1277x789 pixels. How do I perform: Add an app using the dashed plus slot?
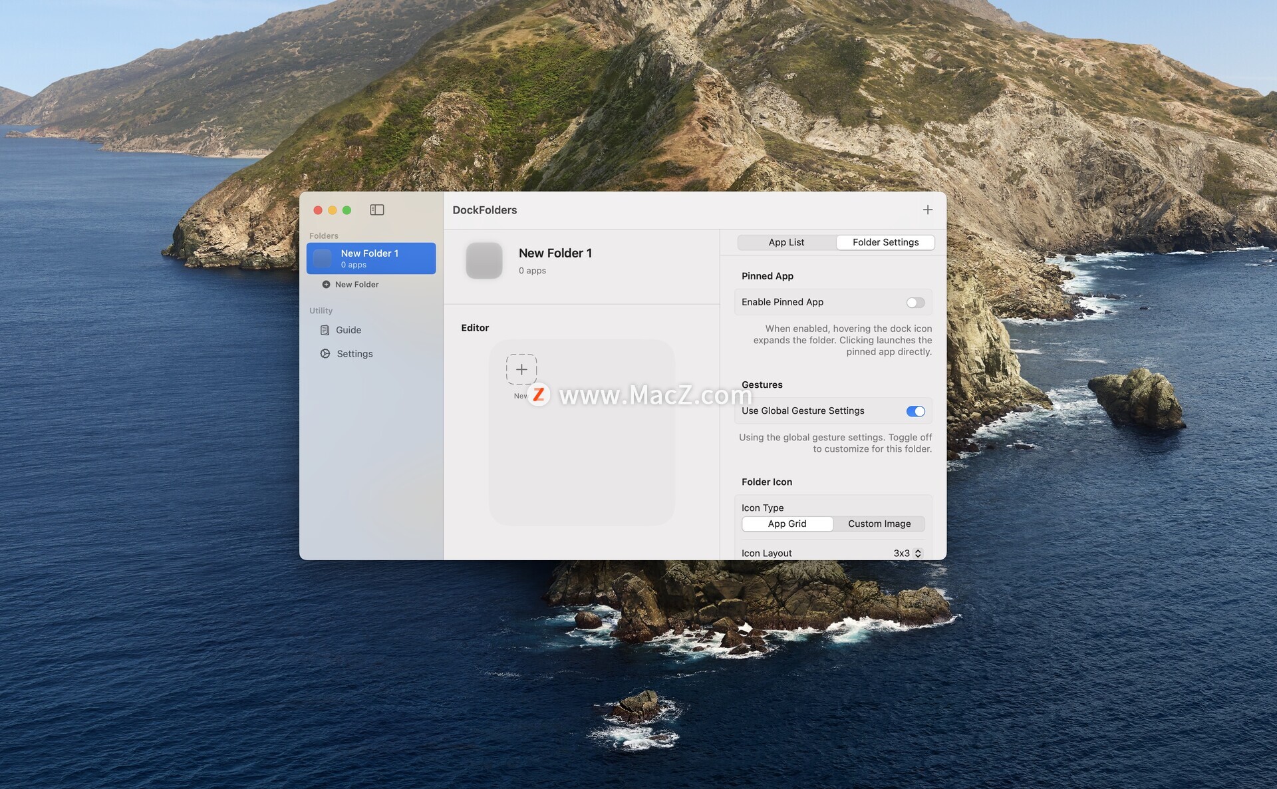click(x=521, y=369)
